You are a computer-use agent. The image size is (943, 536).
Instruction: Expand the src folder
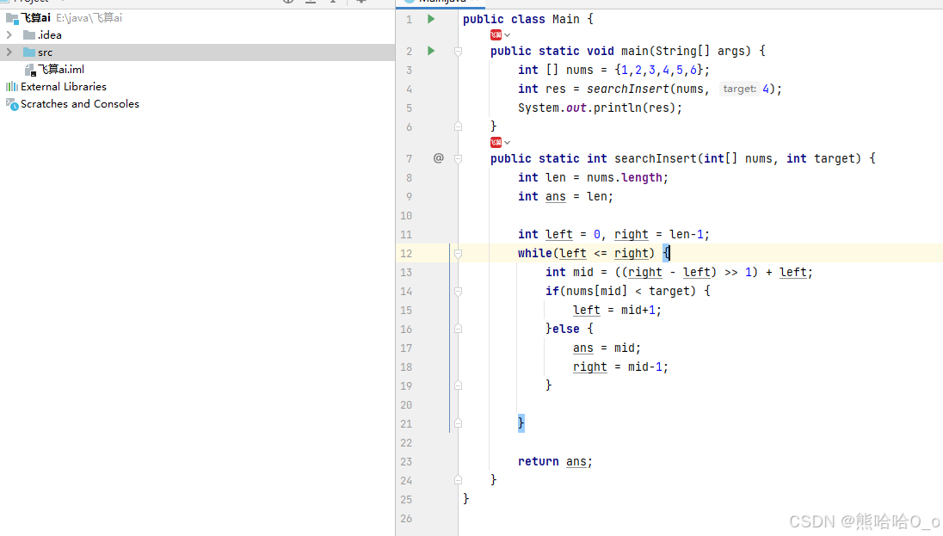(9, 52)
